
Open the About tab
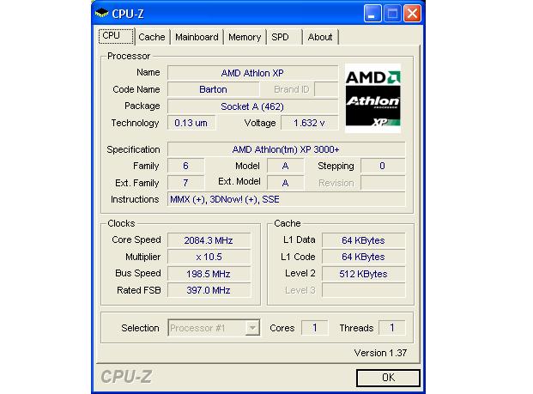pos(320,37)
